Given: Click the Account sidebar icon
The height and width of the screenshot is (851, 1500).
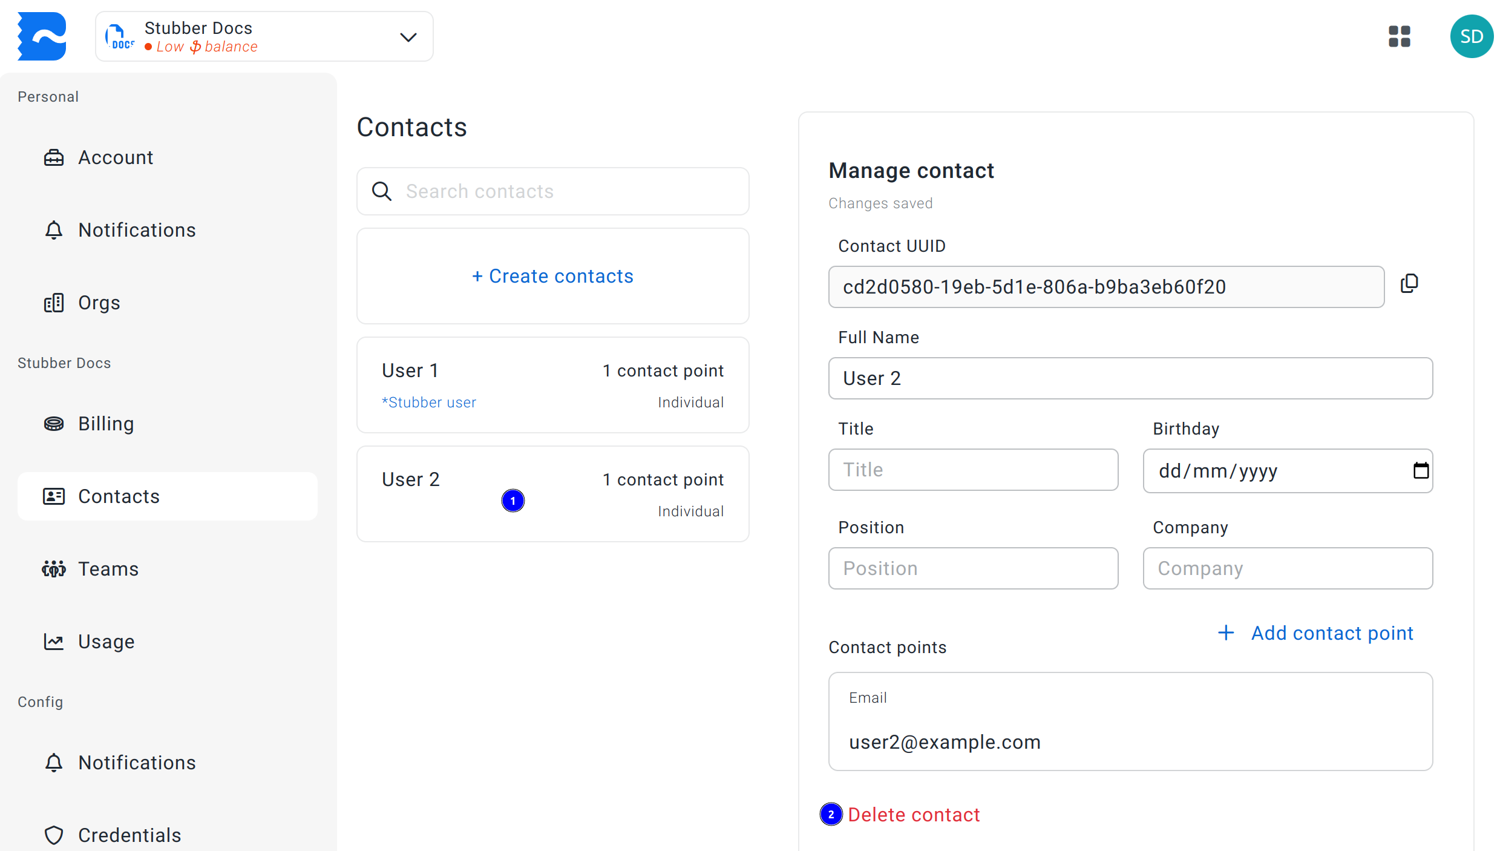Looking at the screenshot, I should (53, 157).
